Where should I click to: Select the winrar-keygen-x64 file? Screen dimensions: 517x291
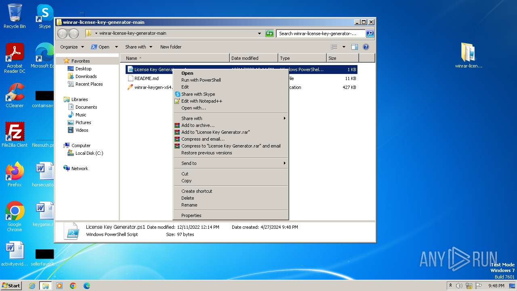click(149, 87)
